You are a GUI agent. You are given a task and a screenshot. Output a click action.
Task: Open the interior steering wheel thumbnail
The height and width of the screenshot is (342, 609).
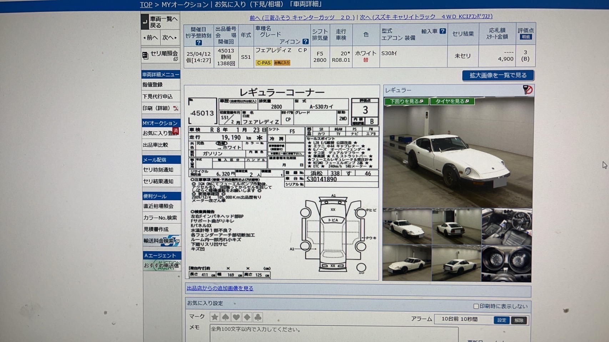(507, 227)
